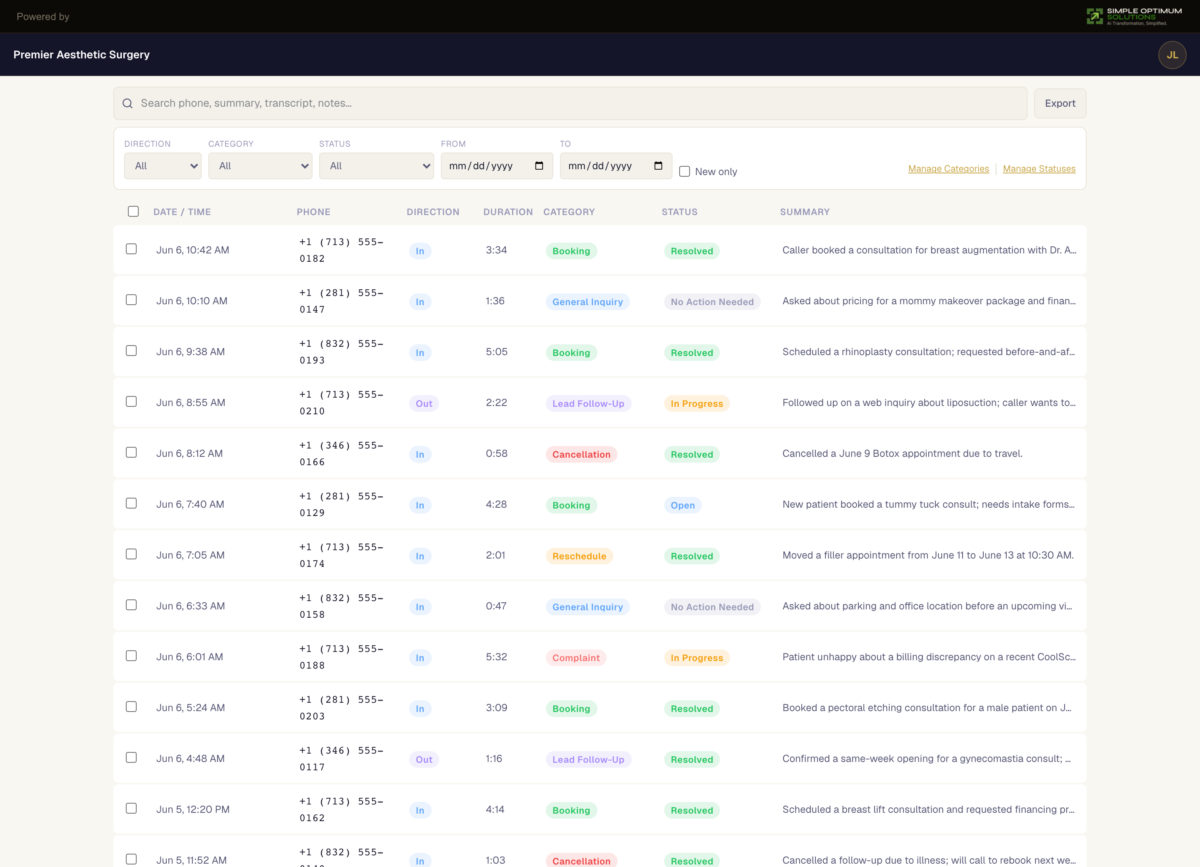The width and height of the screenshot is (1200, 867).
Task: Enable the New only checkbox
Action: point(685,171)
